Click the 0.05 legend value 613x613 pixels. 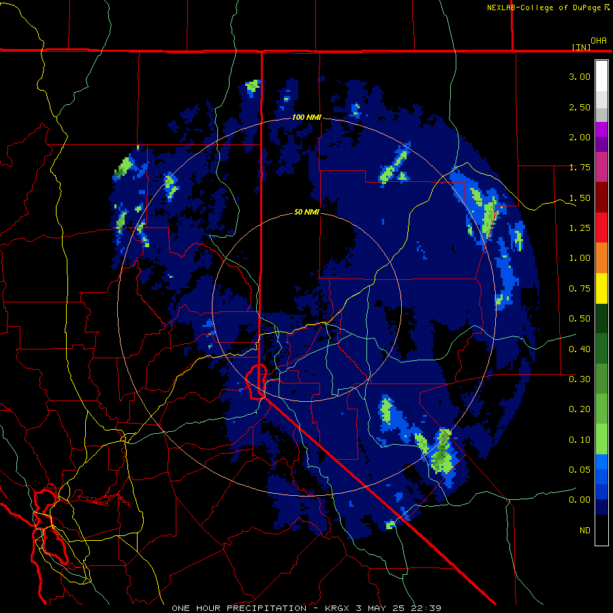tap(580, 470)
